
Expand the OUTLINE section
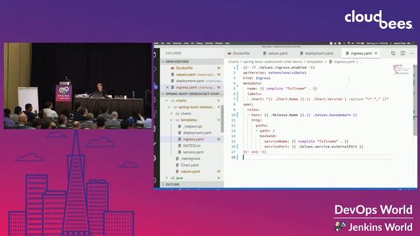pyautogui.click(x=192, y=184)
